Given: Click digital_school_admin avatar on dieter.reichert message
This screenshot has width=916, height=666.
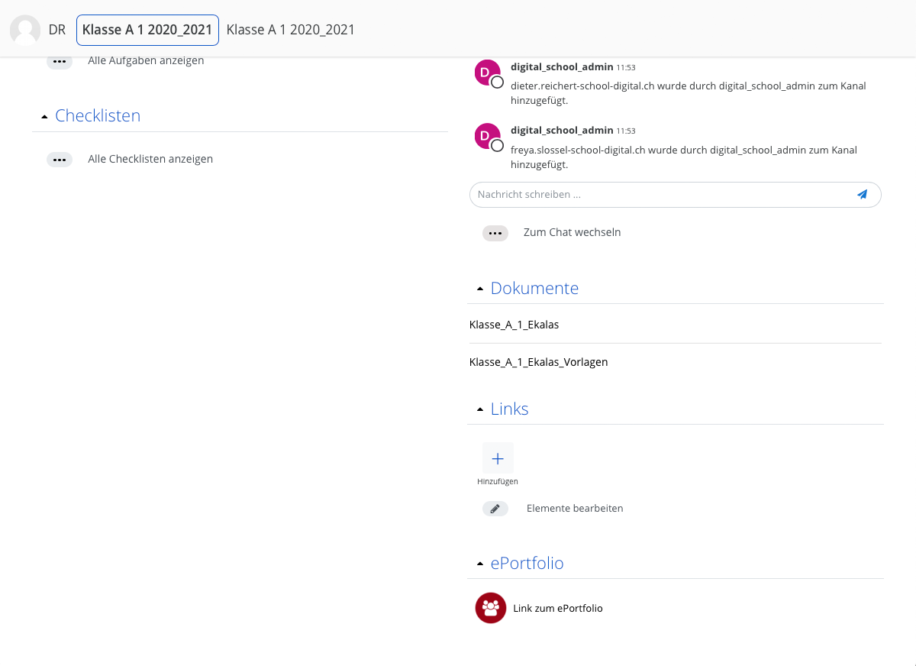Looking at the screenshot, I should pyautogui.click(x=487, y=73).
